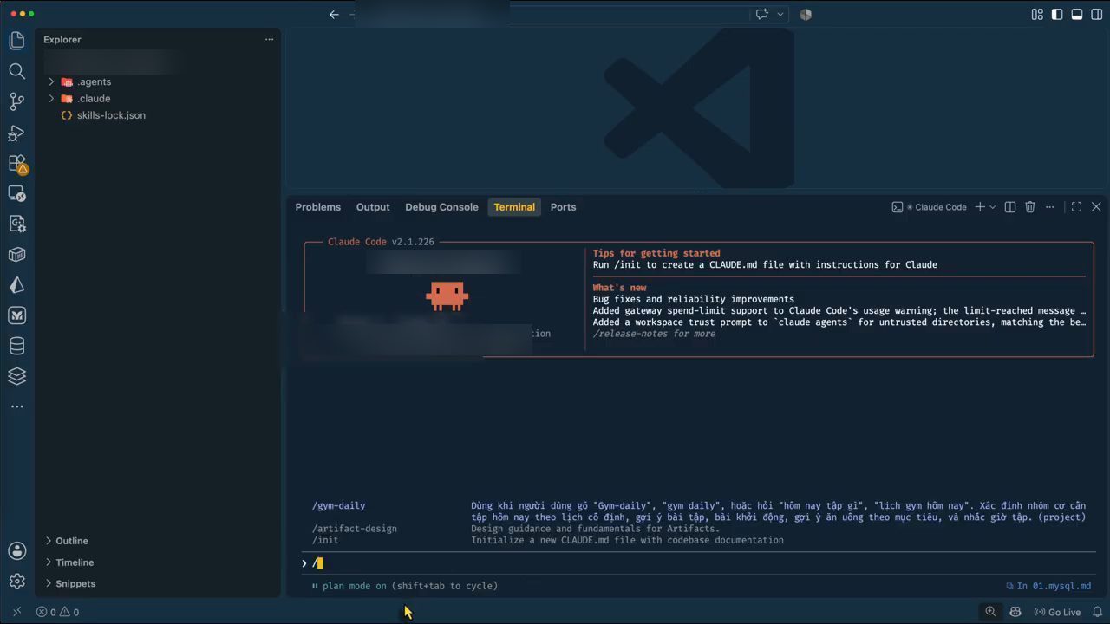This screenshot has height=624, width=1110.
Task: Switch to the Ports tab
Action: point(563,207)
